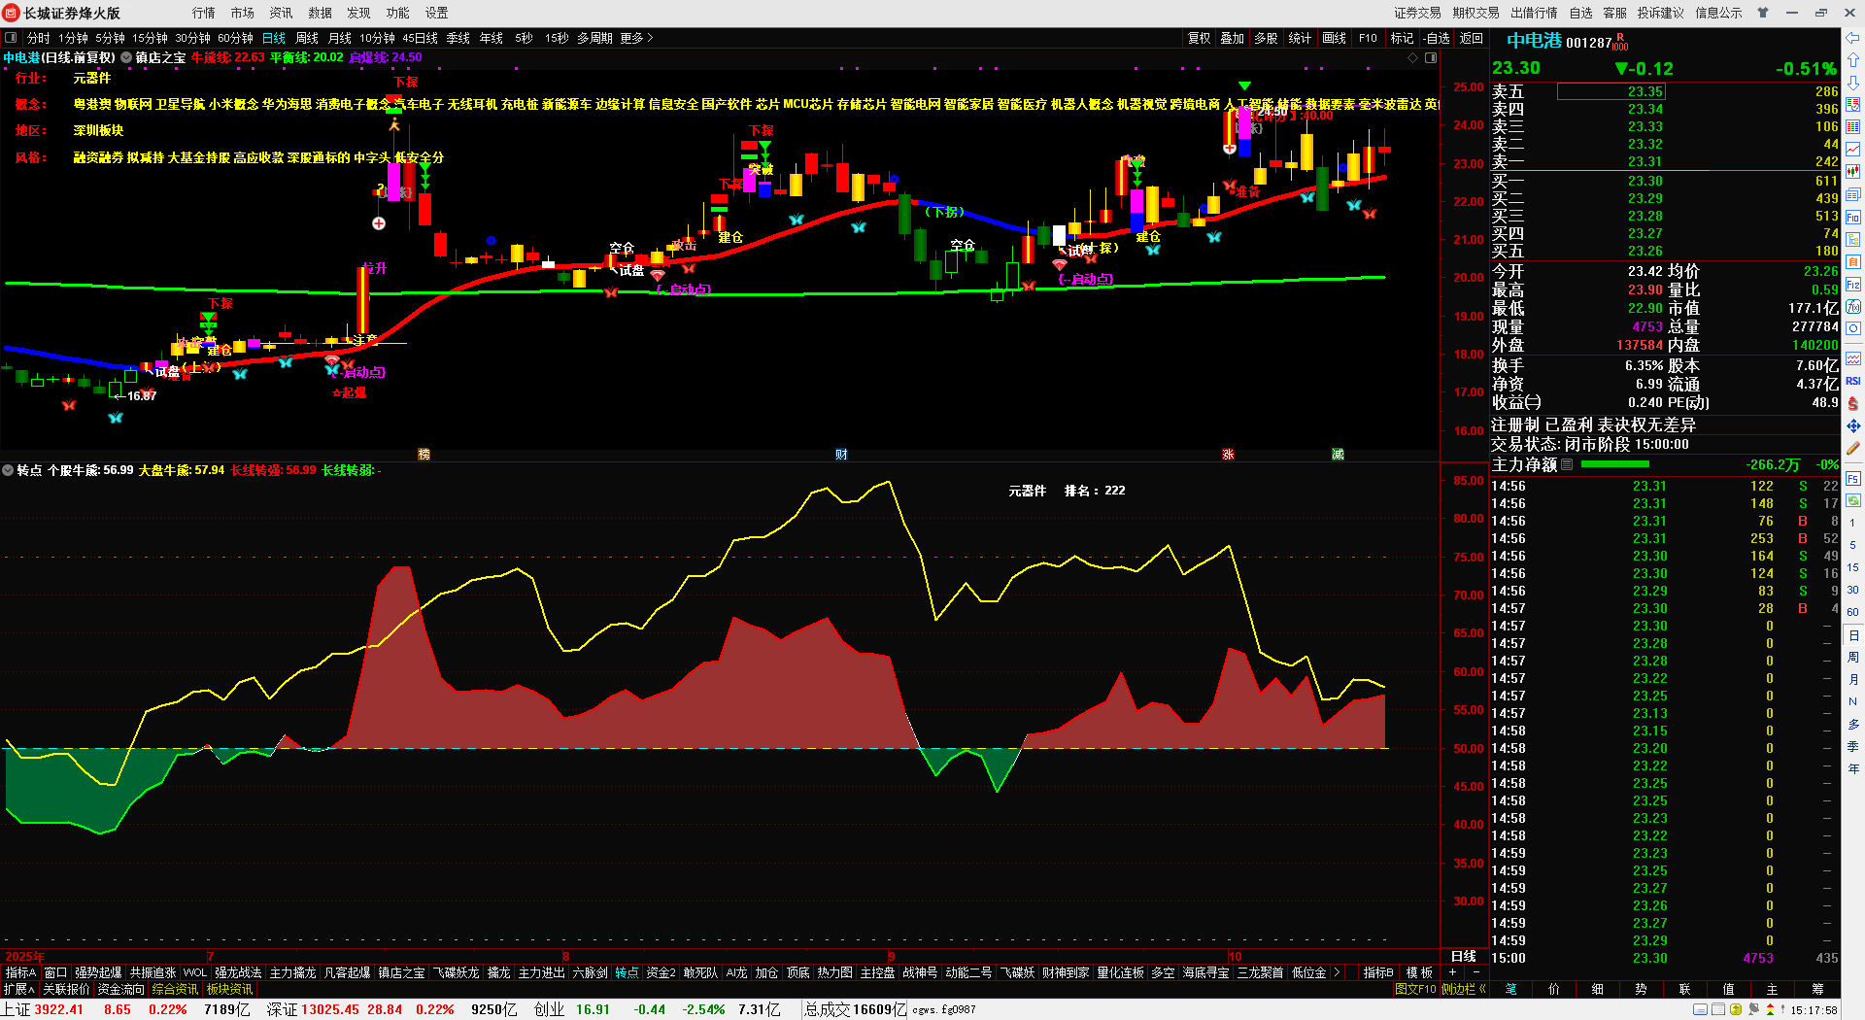The image size is (1865, 1020).
Task: Open the 多周期 dropdown in period bar
Action: pyautogui.click(x=594, y=38)
